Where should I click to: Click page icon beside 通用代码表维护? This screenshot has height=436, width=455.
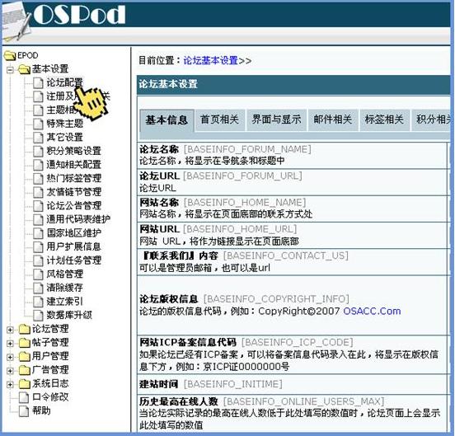(x=38, y=219)
